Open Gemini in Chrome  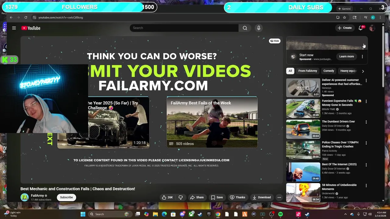345,9
